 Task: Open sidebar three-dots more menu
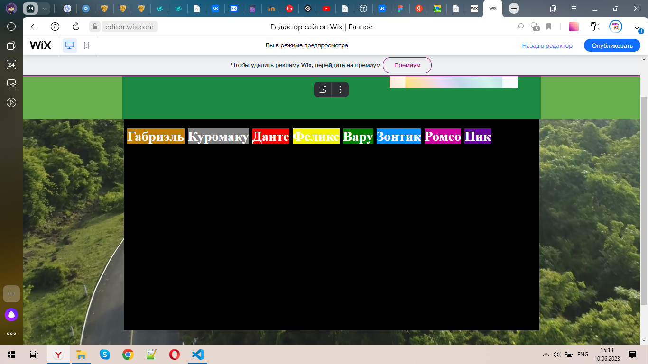[x=11, y=334]
